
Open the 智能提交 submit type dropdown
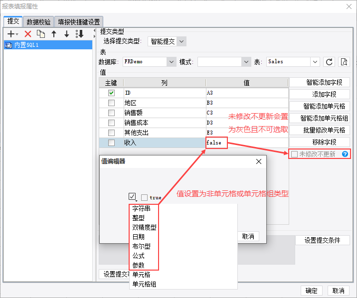181,41
